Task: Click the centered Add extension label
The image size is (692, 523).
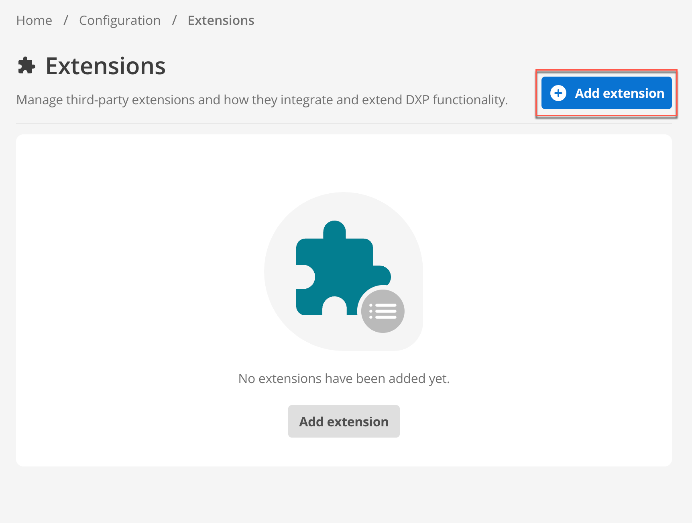Action: pos(344,421)
